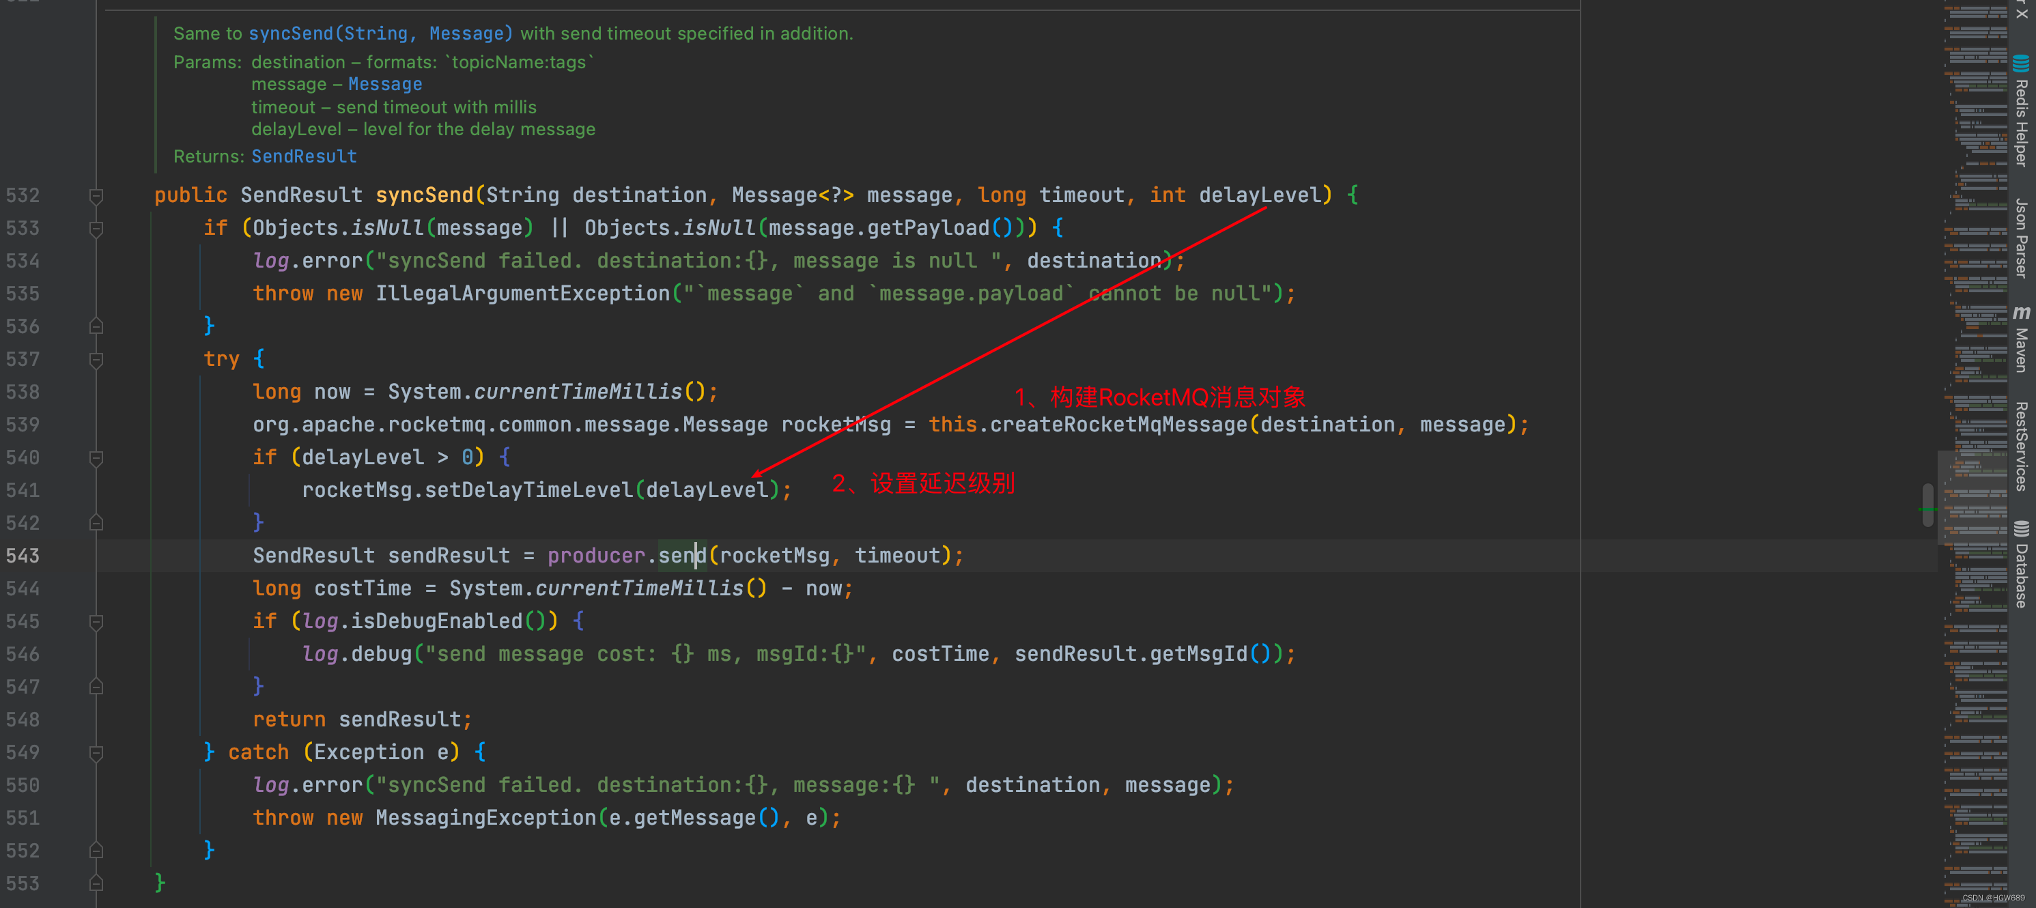Click fold end marker at line 547
Viewport: 2036px width, 908px height.
tap(96, 687)
